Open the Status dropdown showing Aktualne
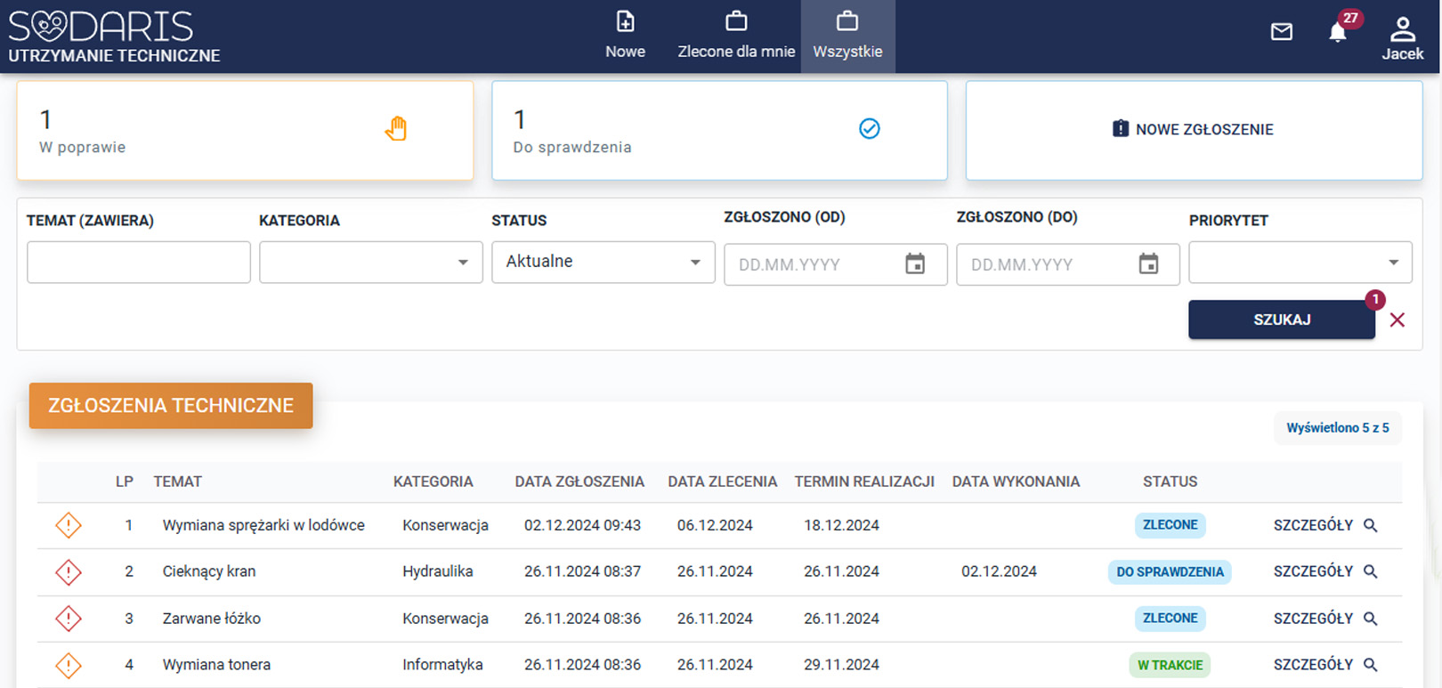1442x688 pixels. pyautogui.click(x=603, y=263)
